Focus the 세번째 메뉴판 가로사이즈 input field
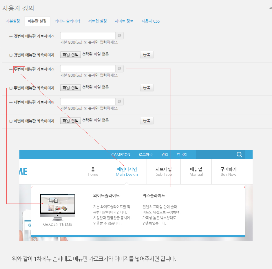The width and height of the screenshot is (272, 269). 88,102
